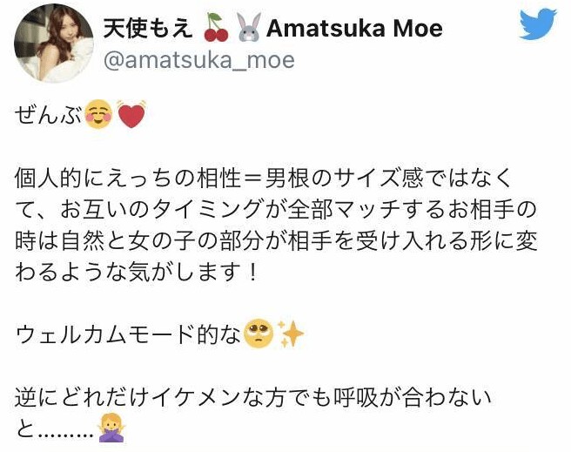Click the rolling eyes face emoji

point(258,334)
